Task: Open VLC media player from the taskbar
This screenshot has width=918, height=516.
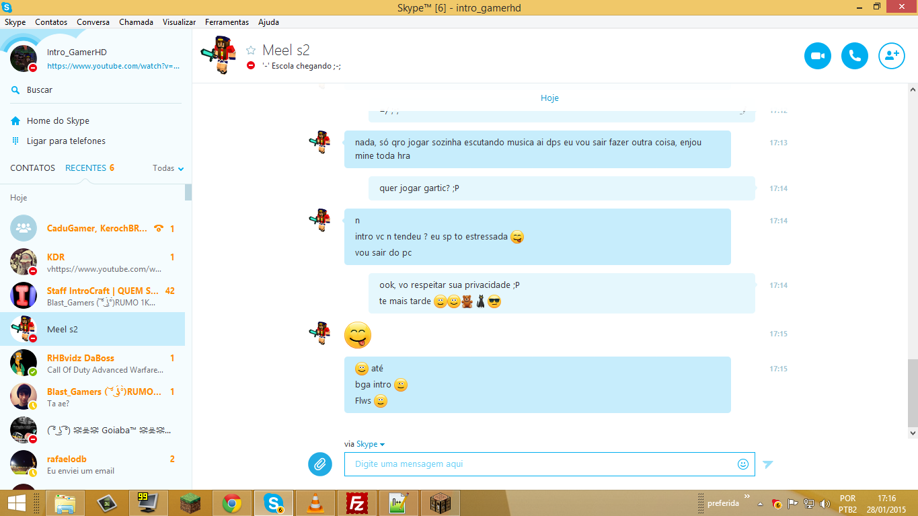Action: [x=315, y=503]
